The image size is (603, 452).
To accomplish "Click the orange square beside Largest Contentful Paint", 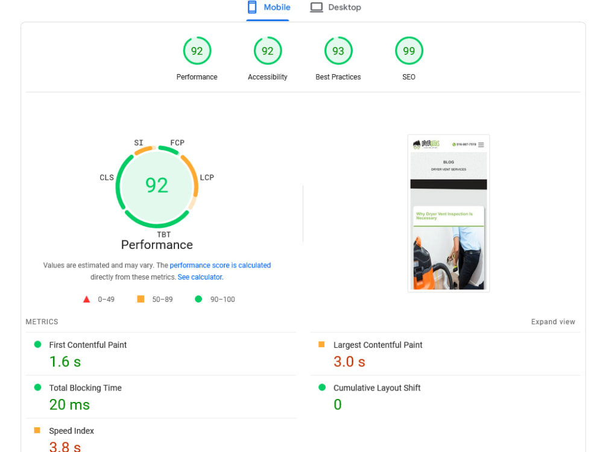I will pos(321,345).
